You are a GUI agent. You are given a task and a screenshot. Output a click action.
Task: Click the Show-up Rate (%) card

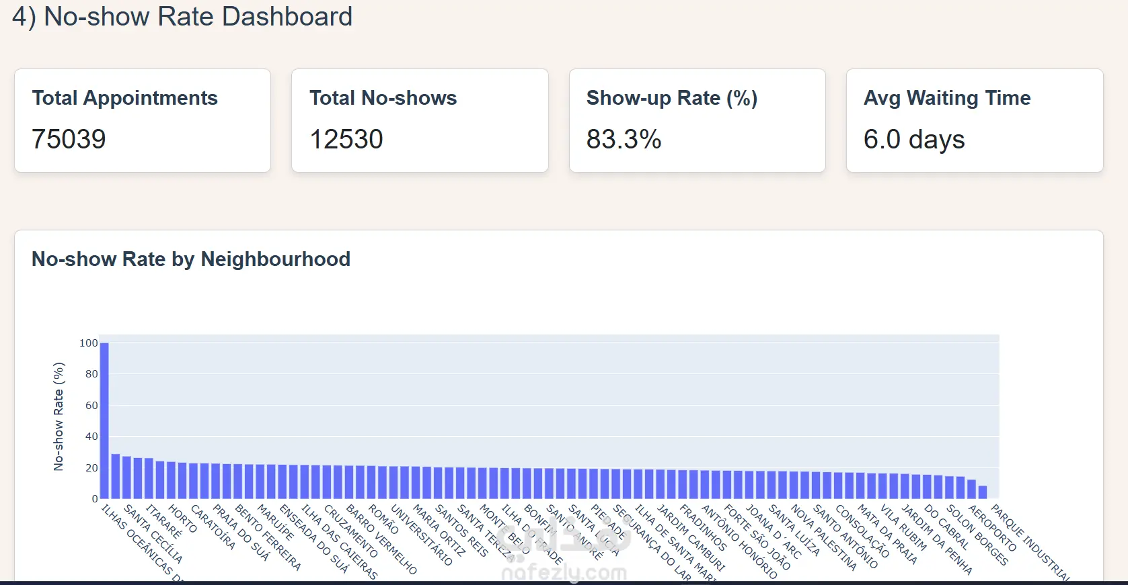point(697,121)
